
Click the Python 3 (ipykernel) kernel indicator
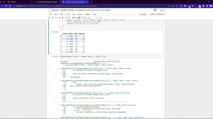(x=158, y=14)
